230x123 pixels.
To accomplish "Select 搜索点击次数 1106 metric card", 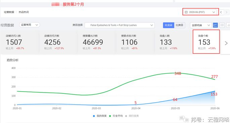I will pos(135,42).
